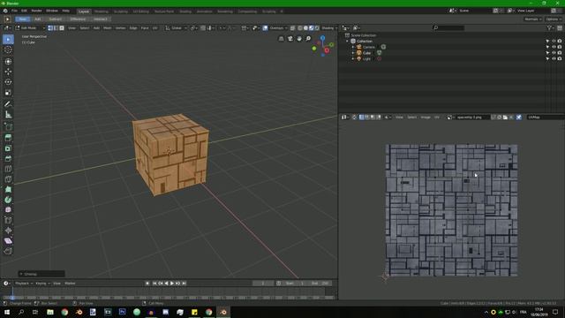Select the Move tool
565x318 pixels.
coord(8,72)
